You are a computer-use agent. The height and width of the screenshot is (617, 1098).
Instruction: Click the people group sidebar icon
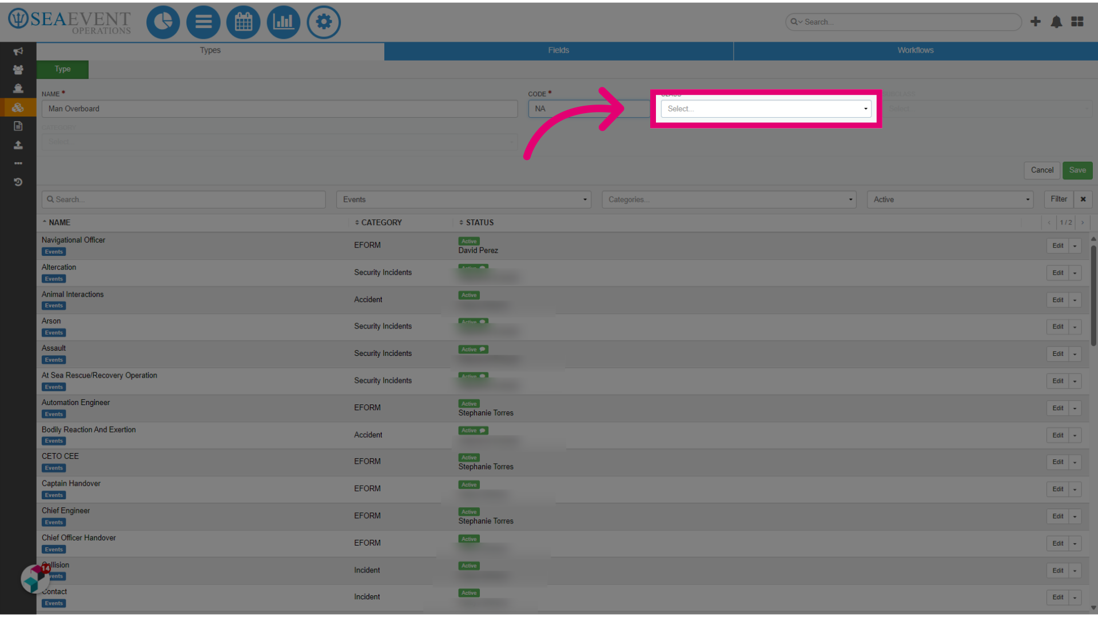coord(18,70)
